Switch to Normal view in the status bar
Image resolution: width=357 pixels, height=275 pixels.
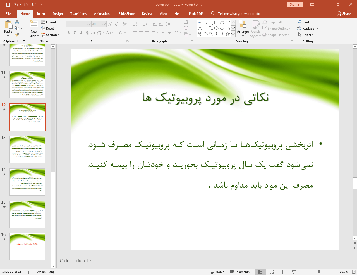tap(260, 272)
